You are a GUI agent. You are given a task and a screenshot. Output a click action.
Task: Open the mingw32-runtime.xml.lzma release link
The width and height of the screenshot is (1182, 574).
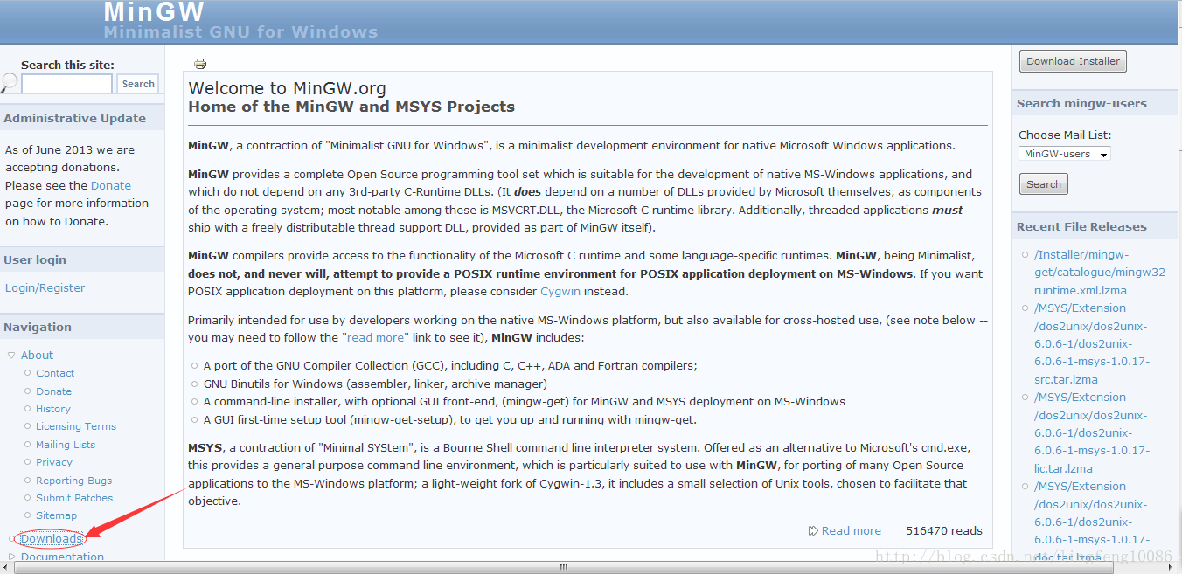click(x=1102, y=273)
